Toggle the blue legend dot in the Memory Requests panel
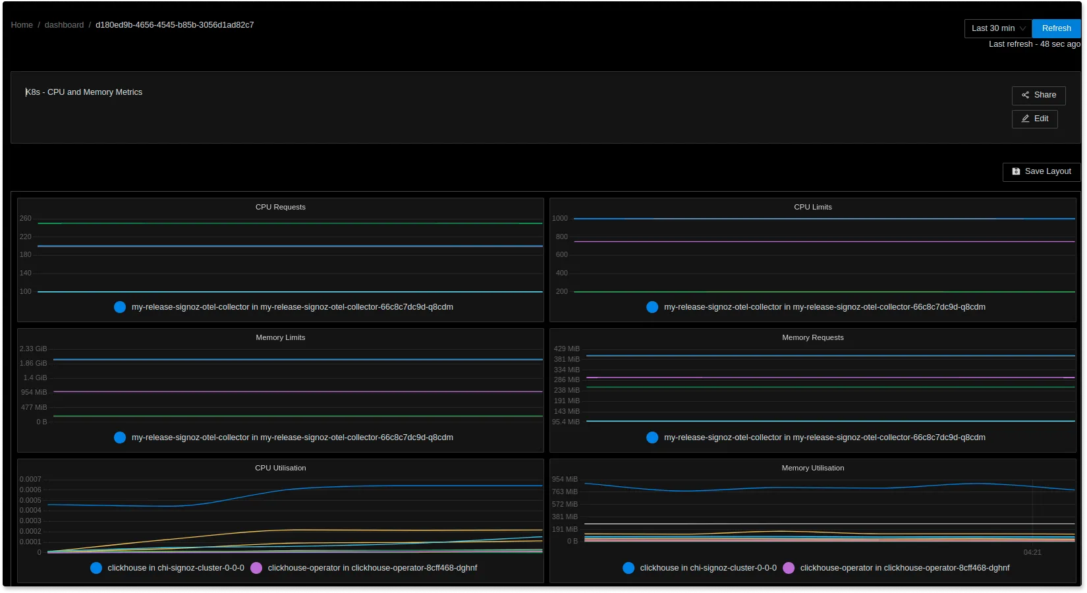 click(x=652, y=438)
